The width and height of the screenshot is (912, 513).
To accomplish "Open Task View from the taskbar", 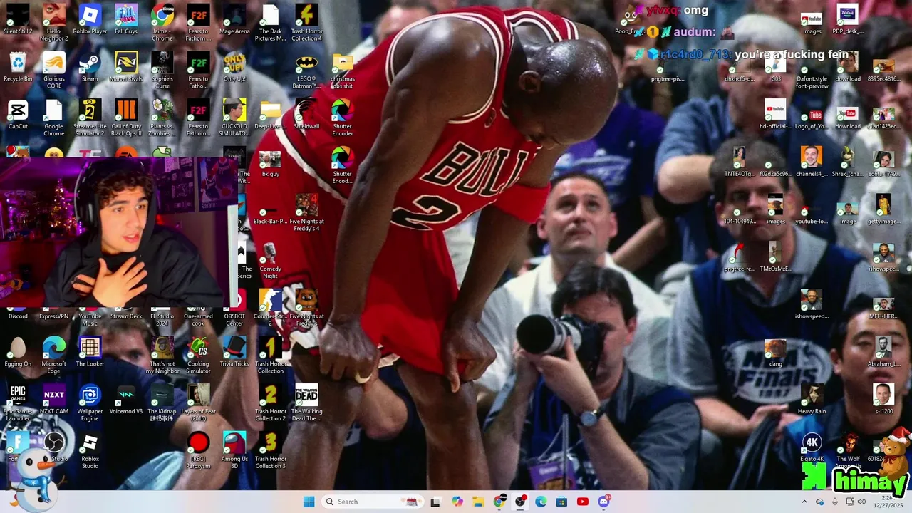I will [x=435, y=502].
